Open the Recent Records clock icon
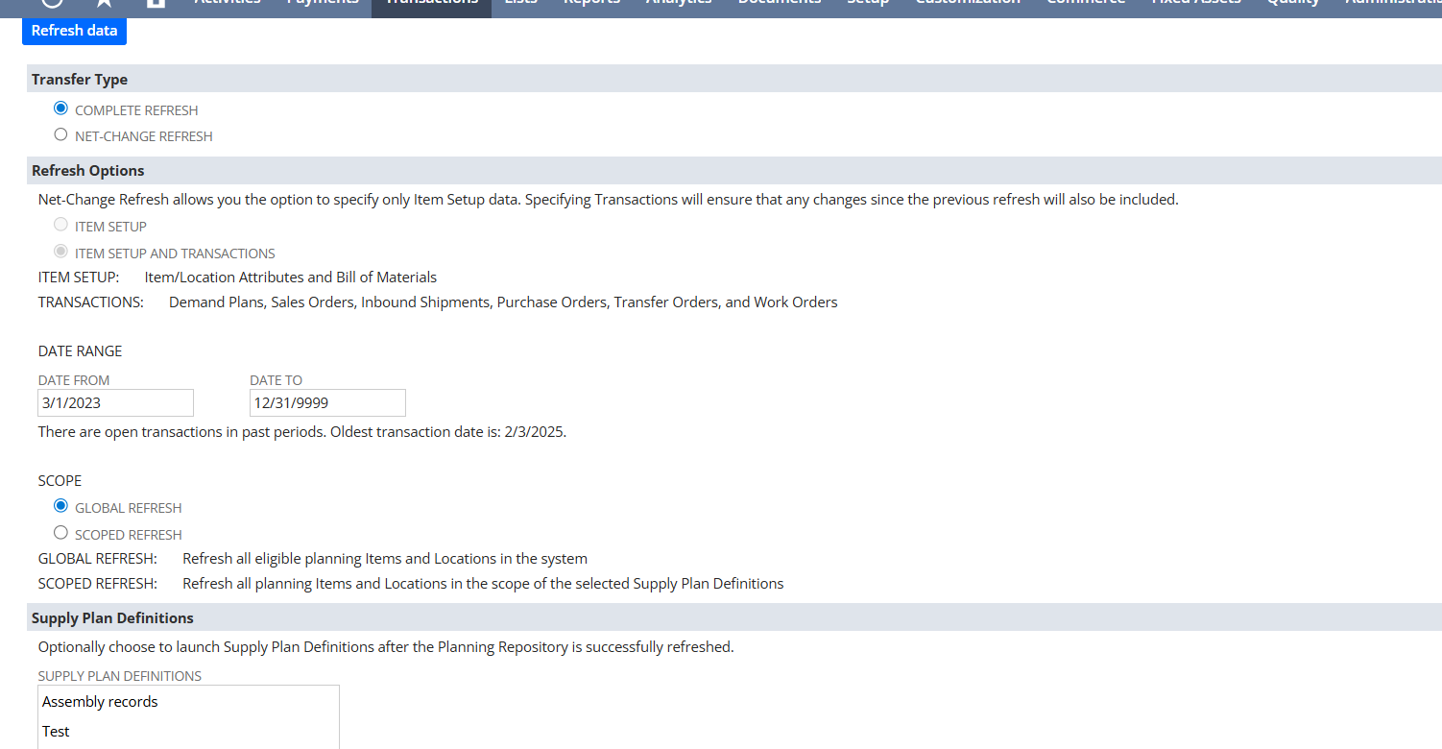Screen dimensions: 1442x749 point(51,3)
